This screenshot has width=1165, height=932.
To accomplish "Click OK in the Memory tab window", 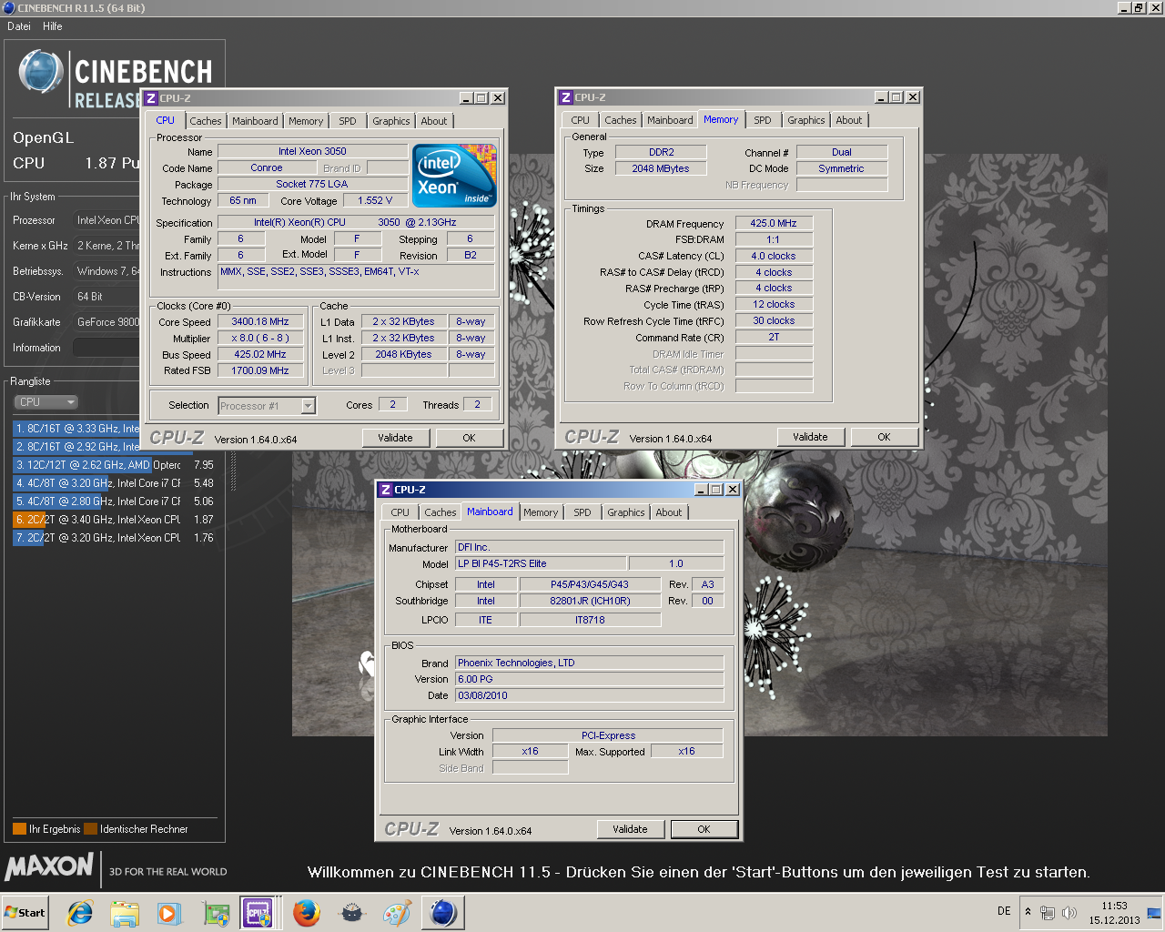I will [x=884, y=437].
